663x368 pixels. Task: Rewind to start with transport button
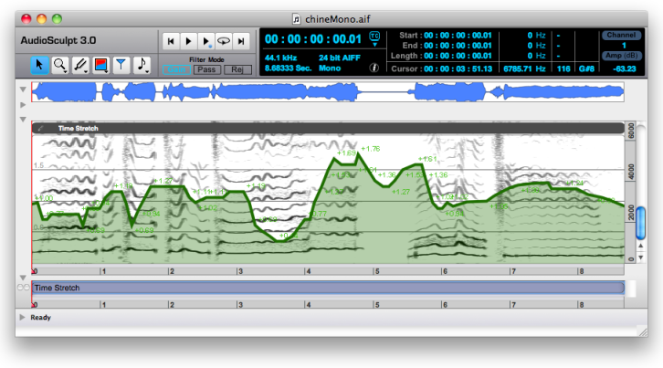click(x=171, y=41)
